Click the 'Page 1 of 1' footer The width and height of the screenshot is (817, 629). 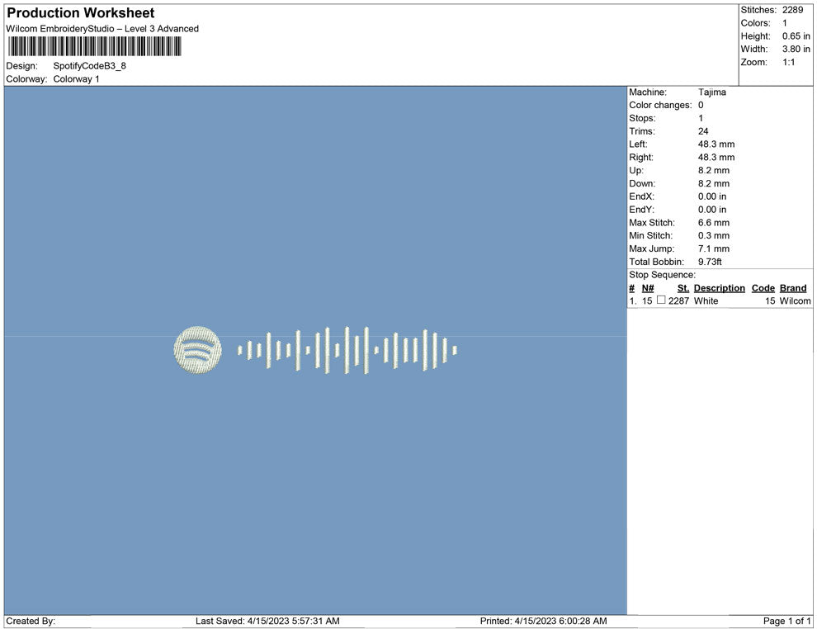[x=786, y=621]
